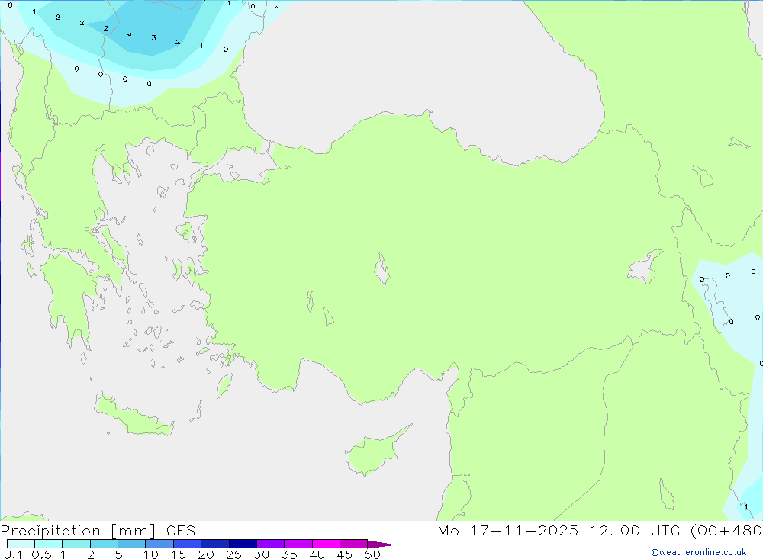The height and width of the screenshot is (559, 763).
Task: Click the time '12..00' in the header
Action: click(614, 530)
